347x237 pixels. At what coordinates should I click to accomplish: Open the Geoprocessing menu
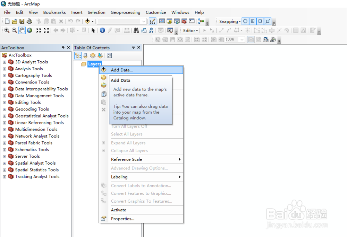point(126,12)
